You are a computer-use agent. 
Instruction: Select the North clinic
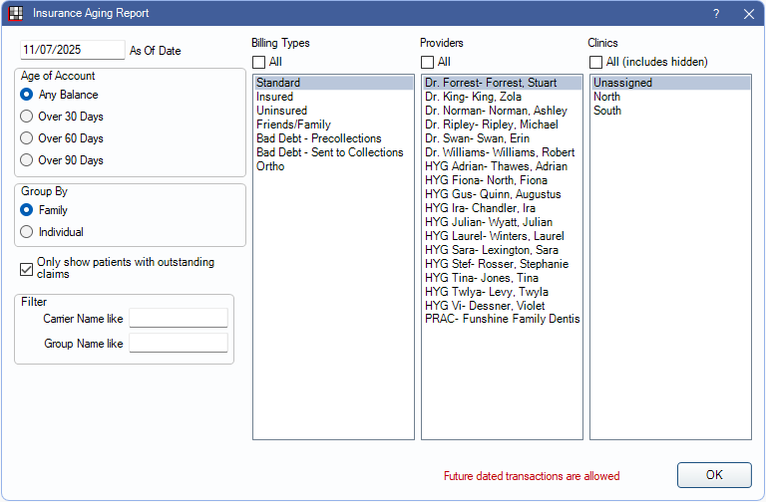pos(606,97)
